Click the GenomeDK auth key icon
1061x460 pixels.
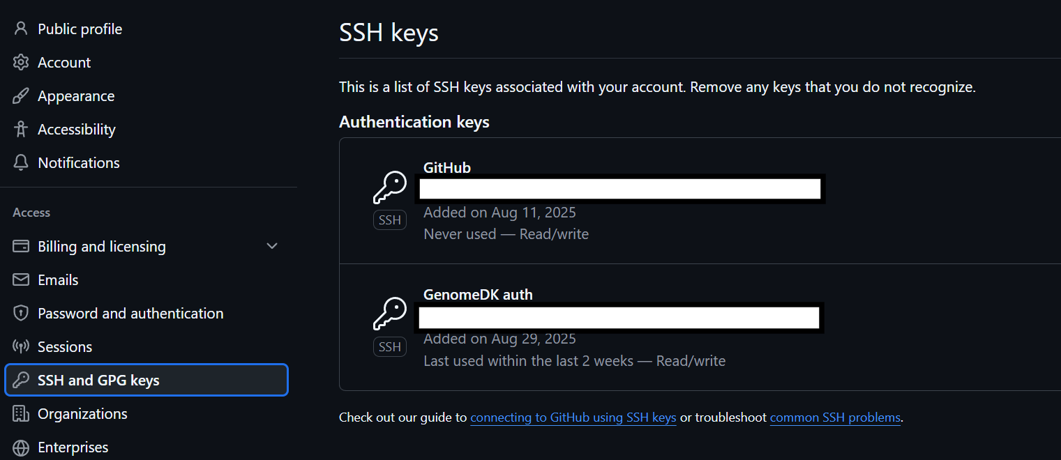(390, 314)
